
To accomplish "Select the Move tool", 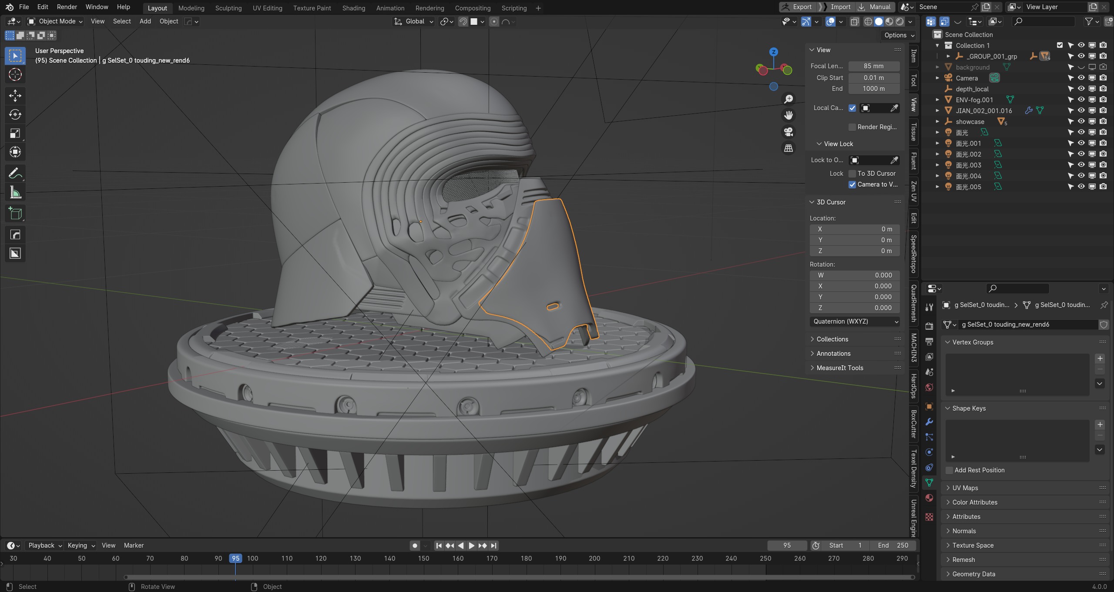I will [15, 96].
